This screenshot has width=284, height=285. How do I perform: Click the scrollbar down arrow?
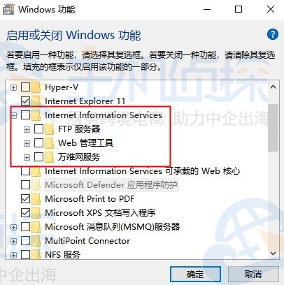pos(273,253)
